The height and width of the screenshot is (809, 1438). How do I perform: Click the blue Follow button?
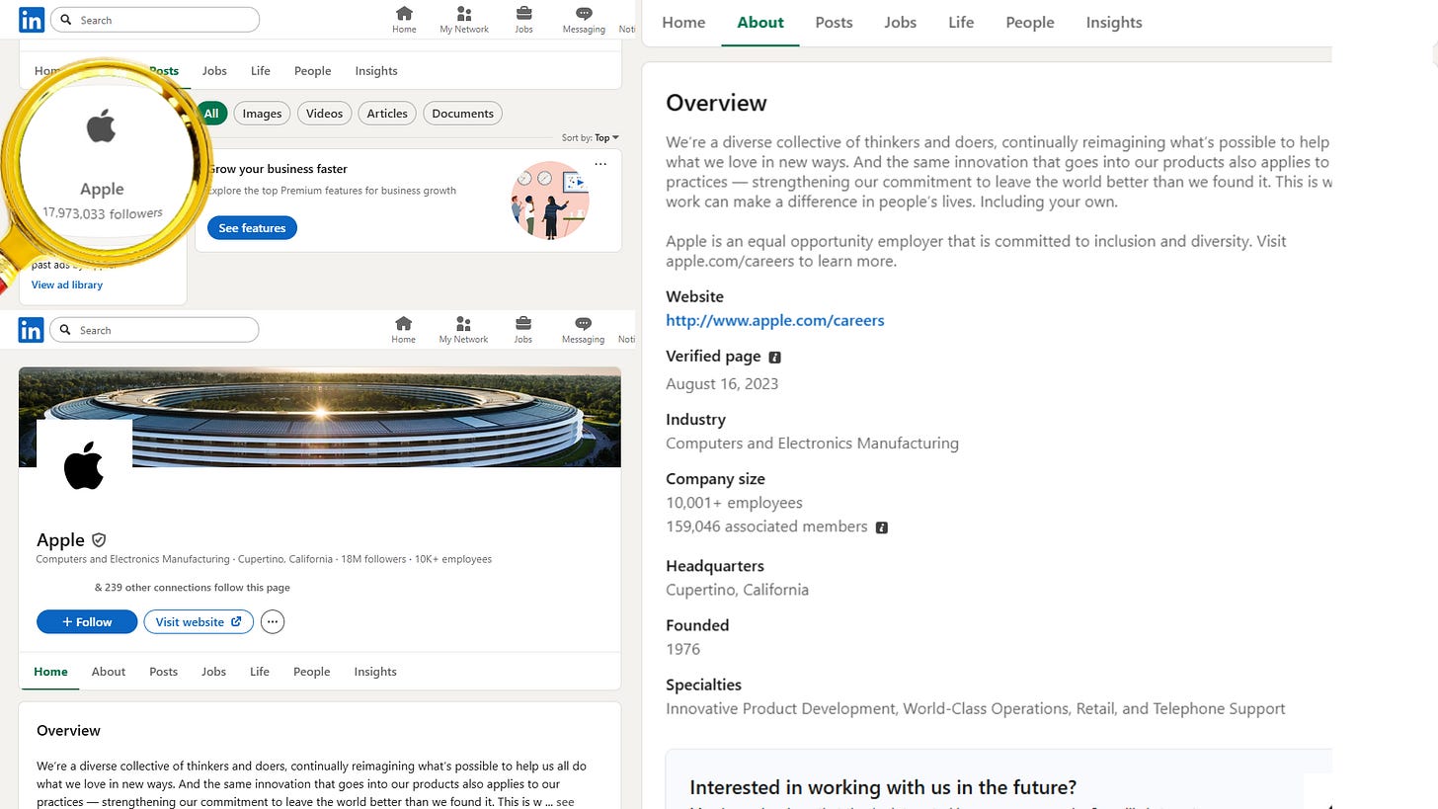87,622
